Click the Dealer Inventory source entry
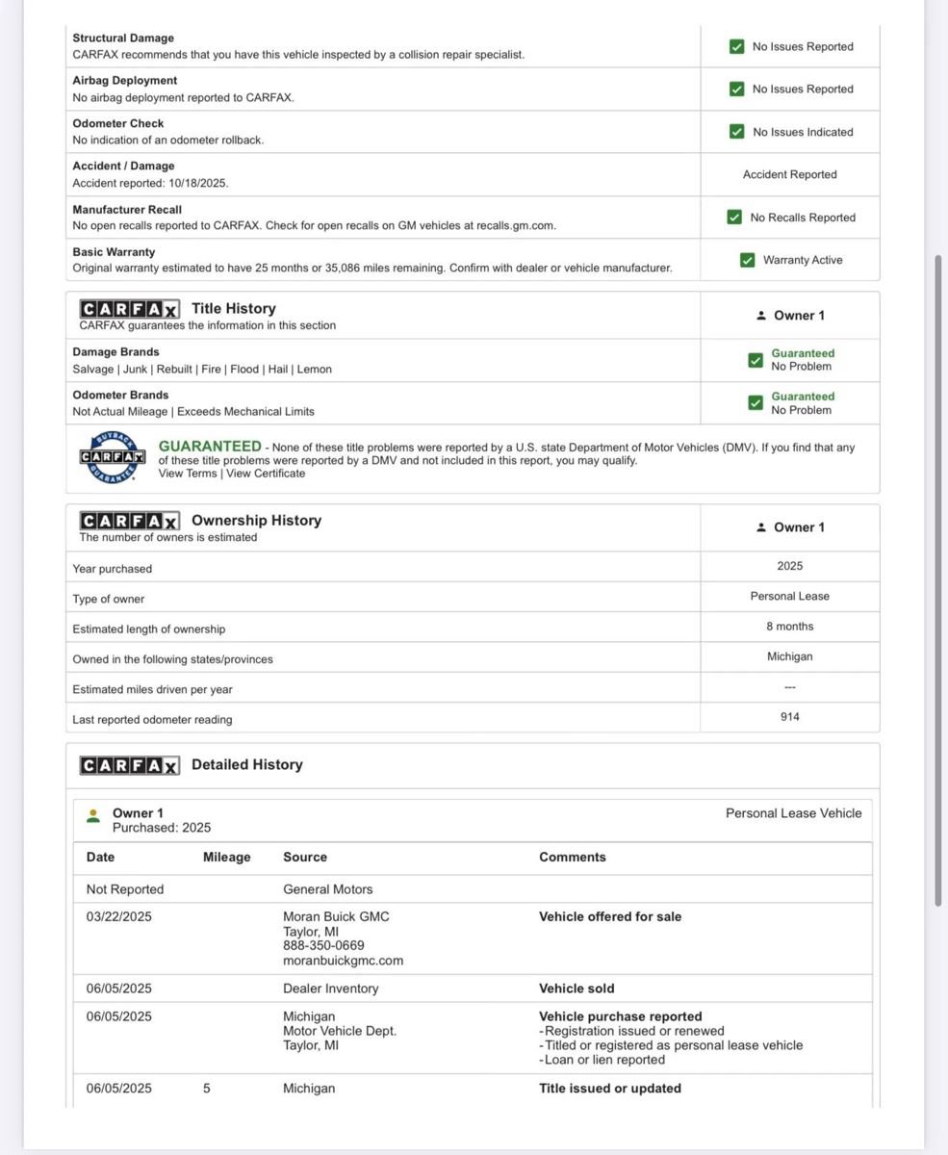 point(331,988)
